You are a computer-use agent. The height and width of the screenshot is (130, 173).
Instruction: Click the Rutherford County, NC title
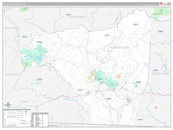pyautogui.click(x=14, y=4)
